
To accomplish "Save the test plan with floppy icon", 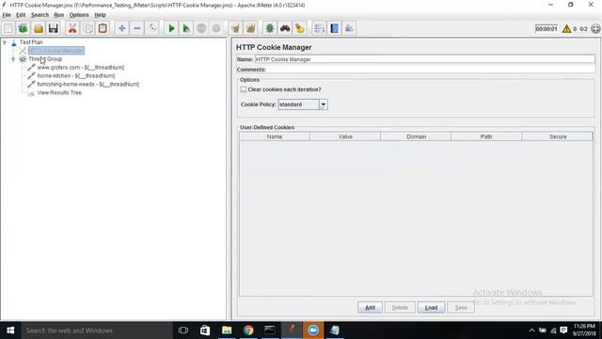I will pos(53,28).
